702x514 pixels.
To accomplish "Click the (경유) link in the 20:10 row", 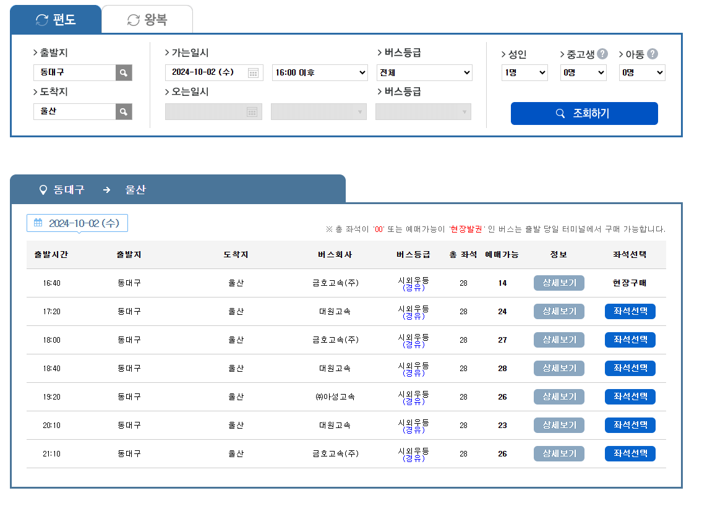I will (x=414, y=430).
